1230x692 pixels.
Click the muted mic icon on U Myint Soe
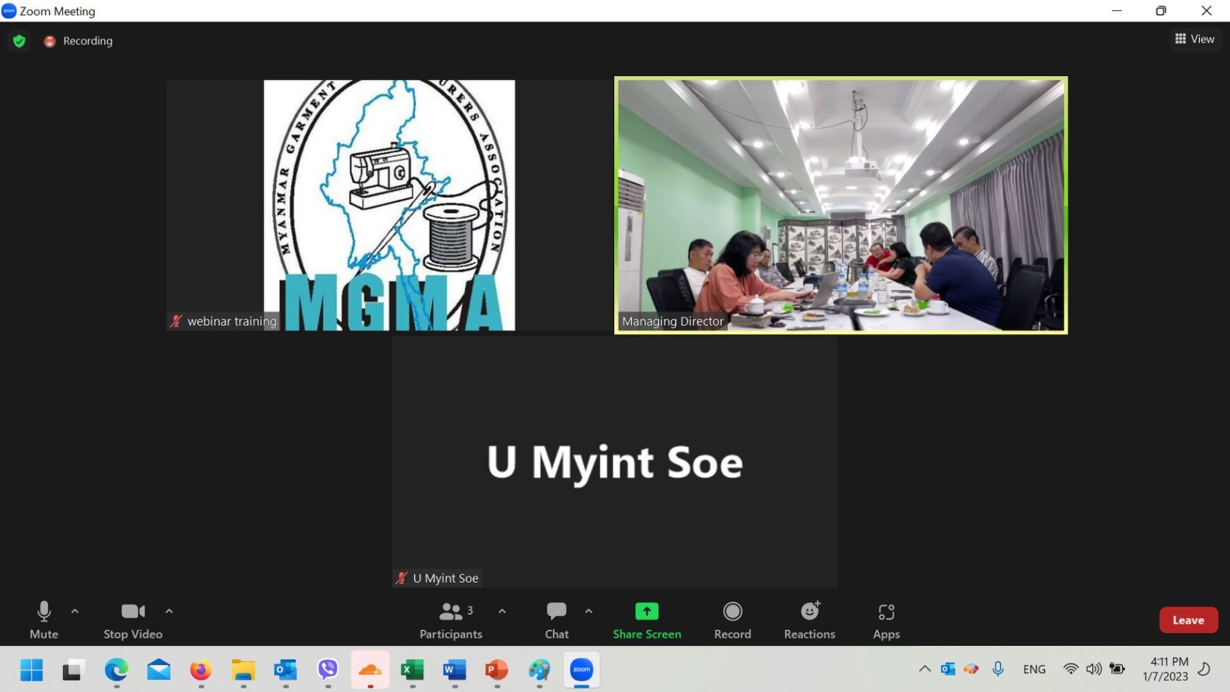pyautogui.click(x=401, y=578)
